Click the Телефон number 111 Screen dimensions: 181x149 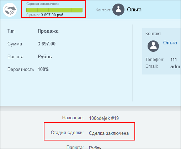pyautogui.click(x=174, y=60)
